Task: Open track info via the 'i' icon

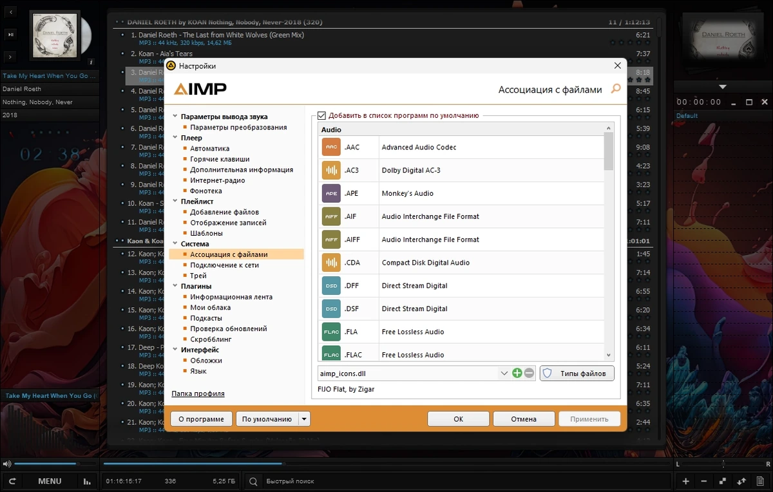Action: point(91,62)
